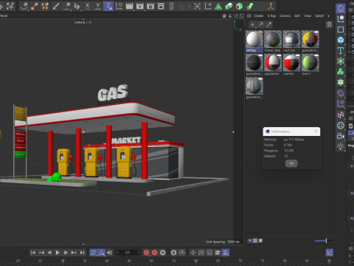The height and width of the screenshot is (266, 354).
Task: Click the green pyramid icon in toolbar
Action: 218,6
